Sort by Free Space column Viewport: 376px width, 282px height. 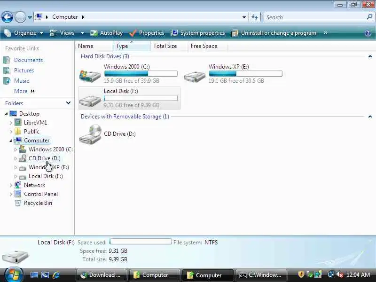click(x=208, y=46)
